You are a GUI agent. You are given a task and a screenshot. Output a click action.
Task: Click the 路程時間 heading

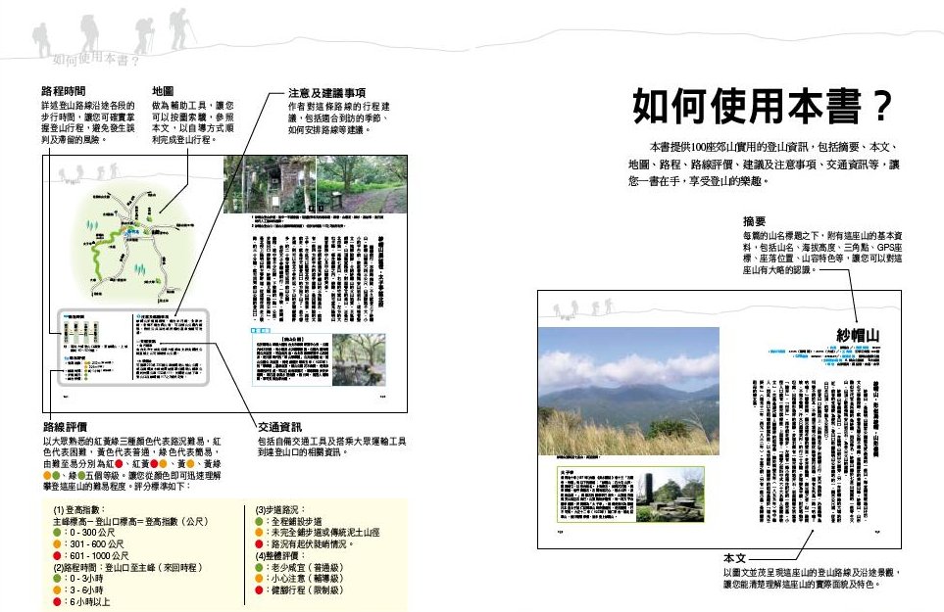[x=63, y=91]
